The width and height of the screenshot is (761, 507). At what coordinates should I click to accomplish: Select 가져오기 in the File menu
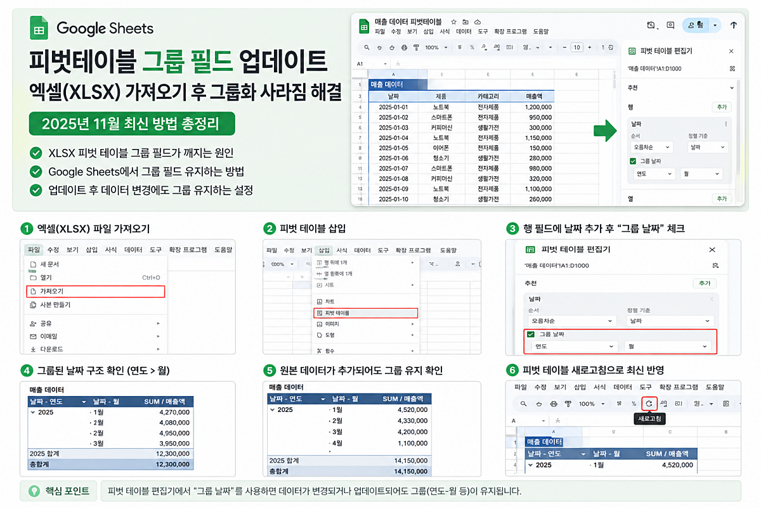(x=95, y=292)
